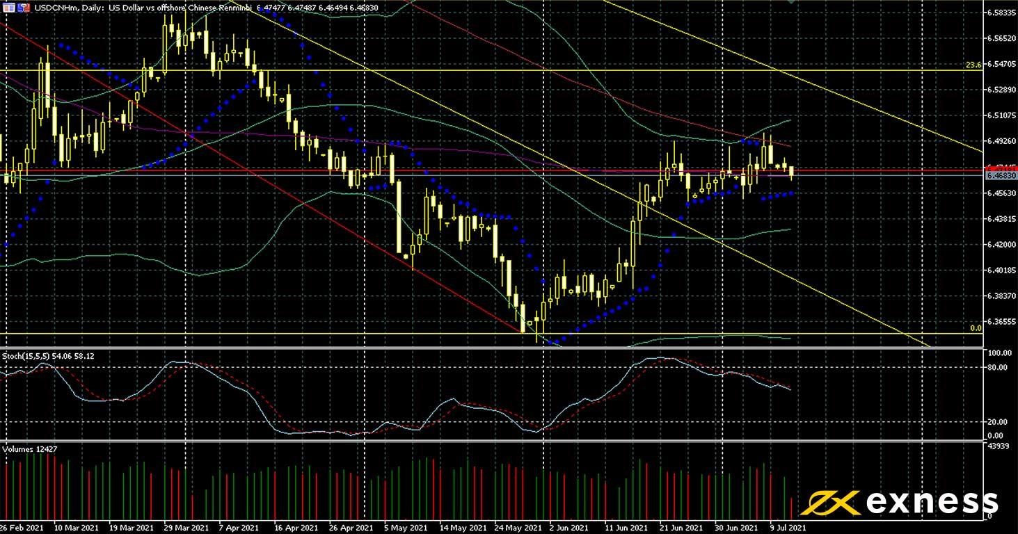
Task: Toggle the one-click trading panel icon
Action: pyautogui.click(x=24, y=7)
